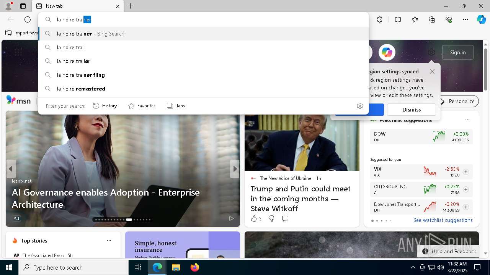
Task: Choose 'la noire remastered' suggestion
Action: tap(204, 89)
